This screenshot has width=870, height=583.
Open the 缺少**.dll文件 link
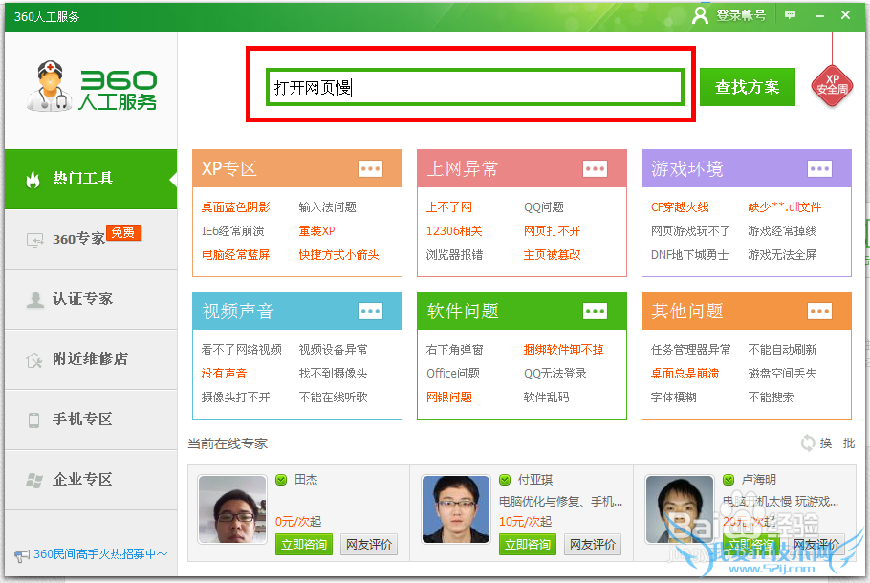point(785,206)
